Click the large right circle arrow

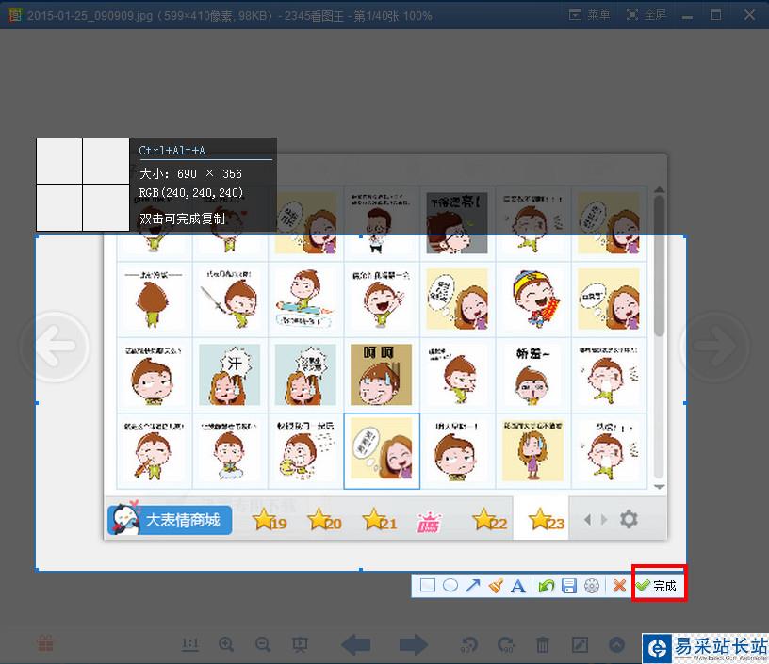point(714,347)
